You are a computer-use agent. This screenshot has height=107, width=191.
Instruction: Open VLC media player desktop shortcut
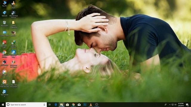tap(13, 5)
